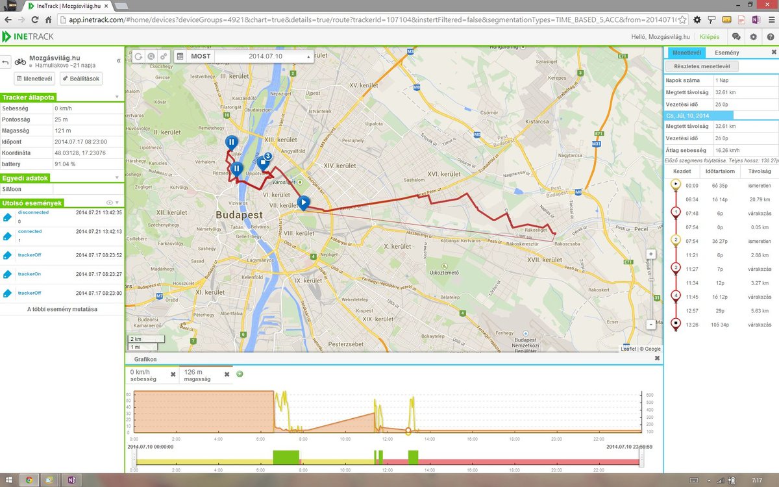The width and height of the screenshot is (779, 487).
Task: Select segment 4 marker at 11:45
Action: tap(676, 295)
